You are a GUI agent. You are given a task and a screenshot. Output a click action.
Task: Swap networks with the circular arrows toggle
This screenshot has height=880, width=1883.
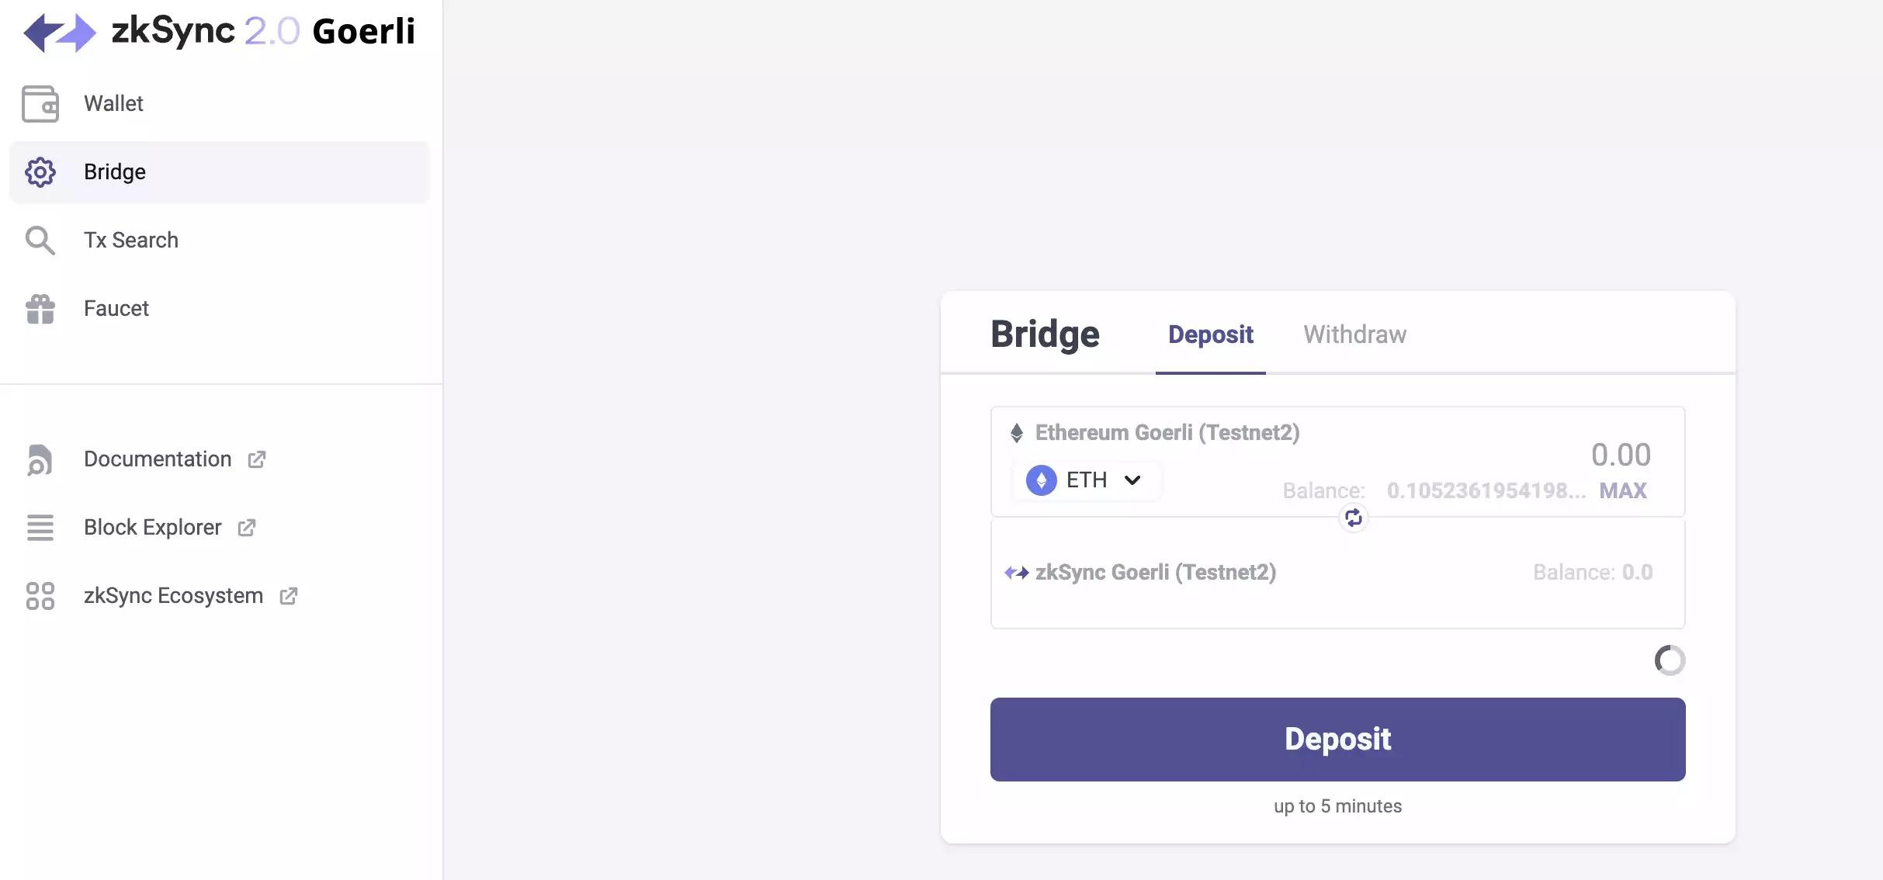(x=1353, y=518)
